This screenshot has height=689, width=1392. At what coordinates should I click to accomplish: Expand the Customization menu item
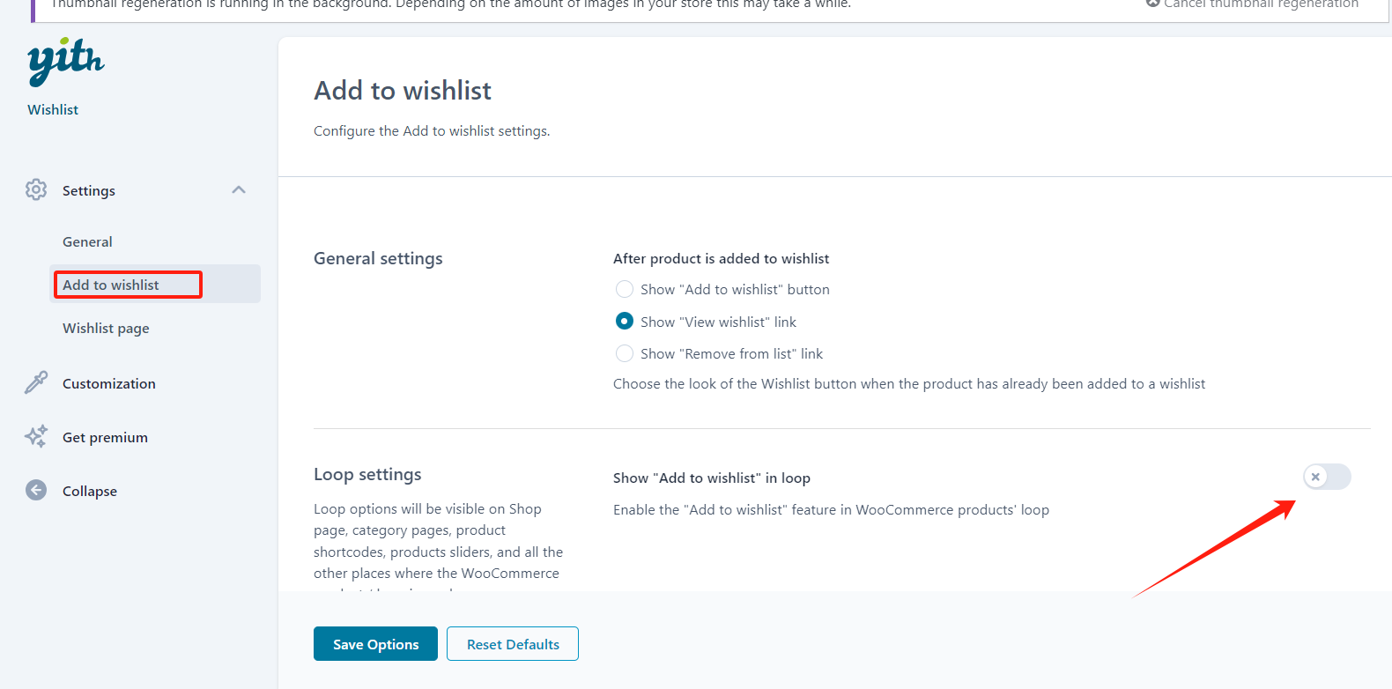click(108, 382)
